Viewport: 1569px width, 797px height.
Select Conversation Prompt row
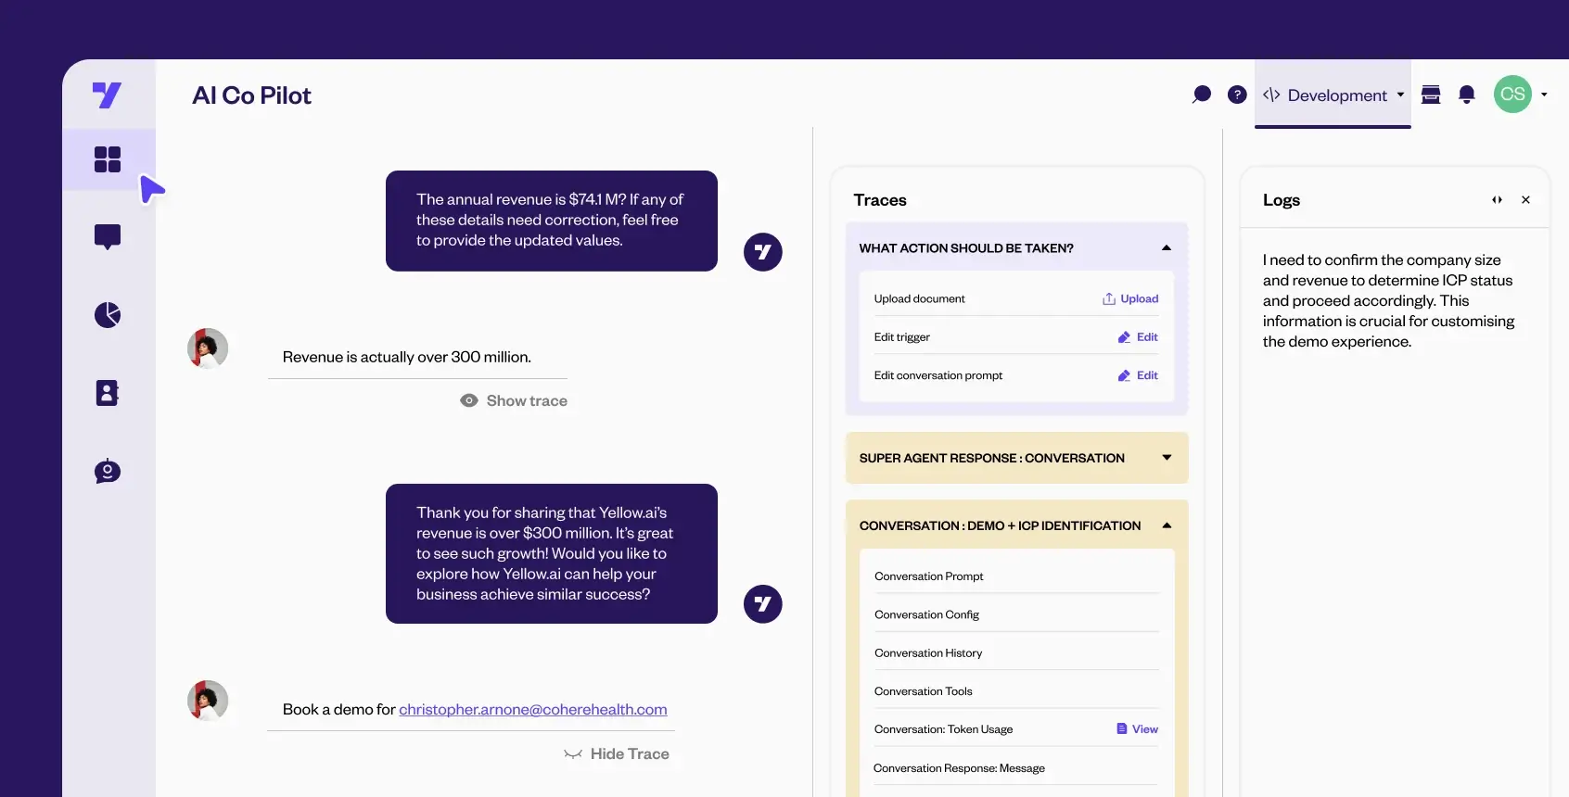click(x=1017, y=576)
